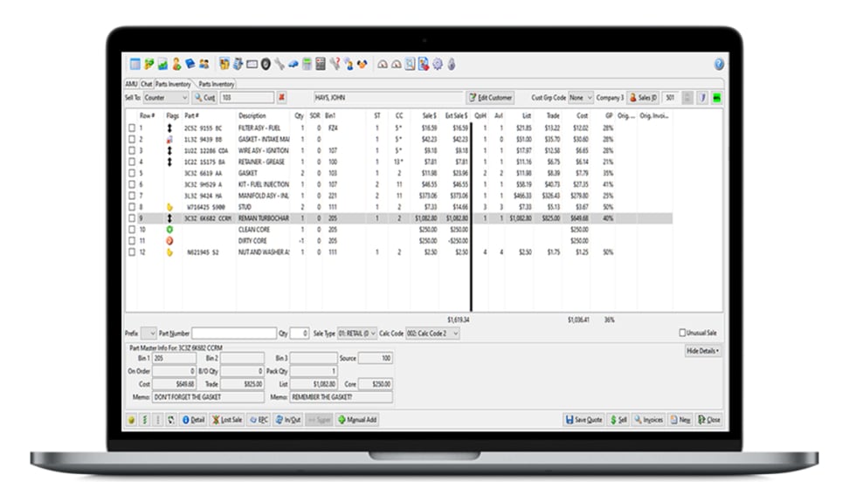
Task: Open the Calc Code dropdown
Action: click(x=454, y=333)
